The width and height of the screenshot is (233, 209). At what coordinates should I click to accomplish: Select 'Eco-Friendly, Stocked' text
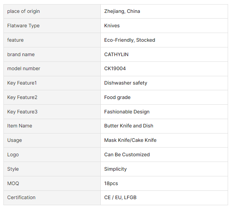(130, 40)
